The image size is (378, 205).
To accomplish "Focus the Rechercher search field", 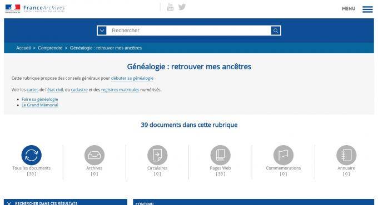I will (x=189, y=30).
